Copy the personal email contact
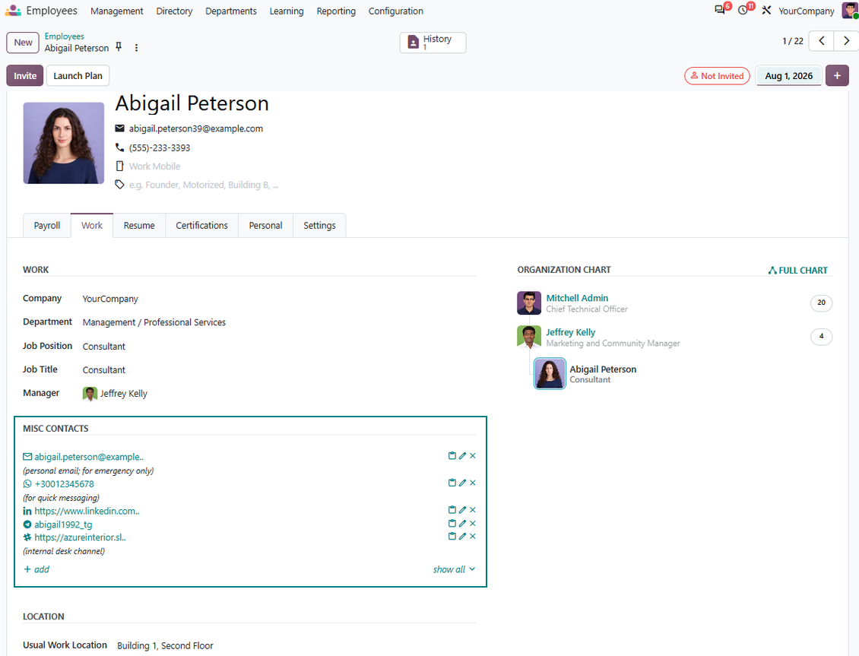 point(452,455)
